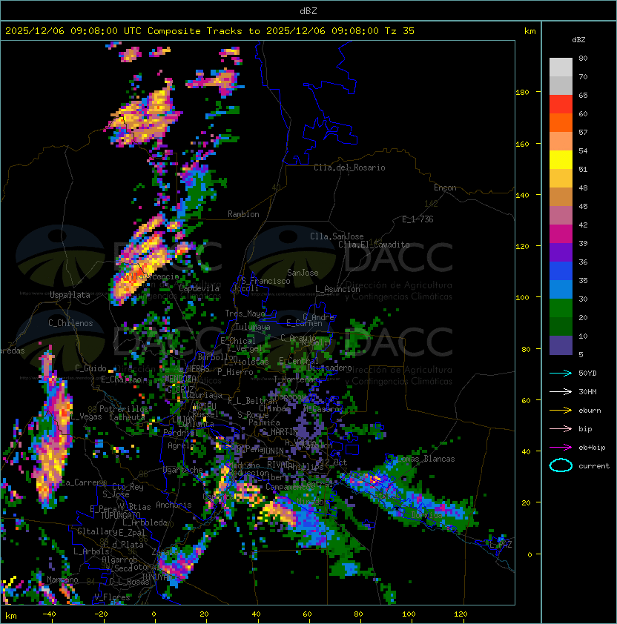Image resolution: width=617 pixels, height=624 pixels.
Task: Click the '-20' tick on the bottom km axis
Action: point(100,614)
